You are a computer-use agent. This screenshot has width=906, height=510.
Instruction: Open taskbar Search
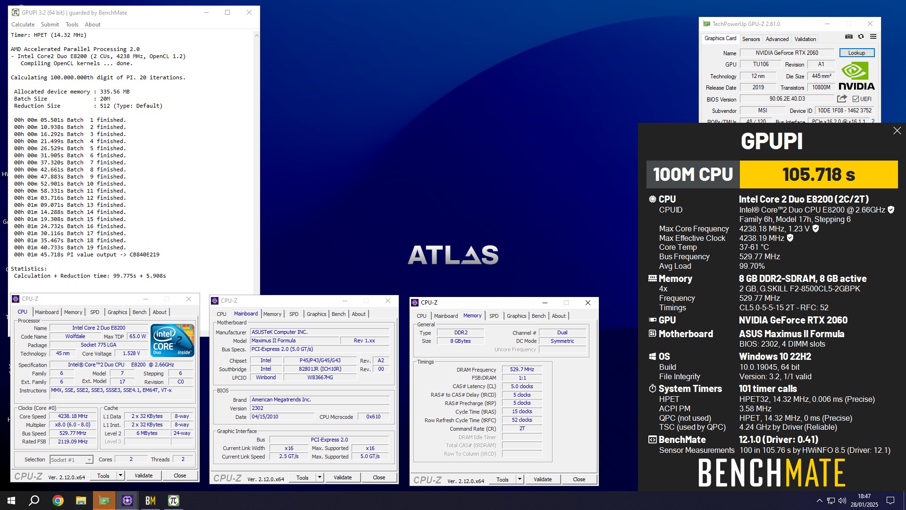coord(34,501)
